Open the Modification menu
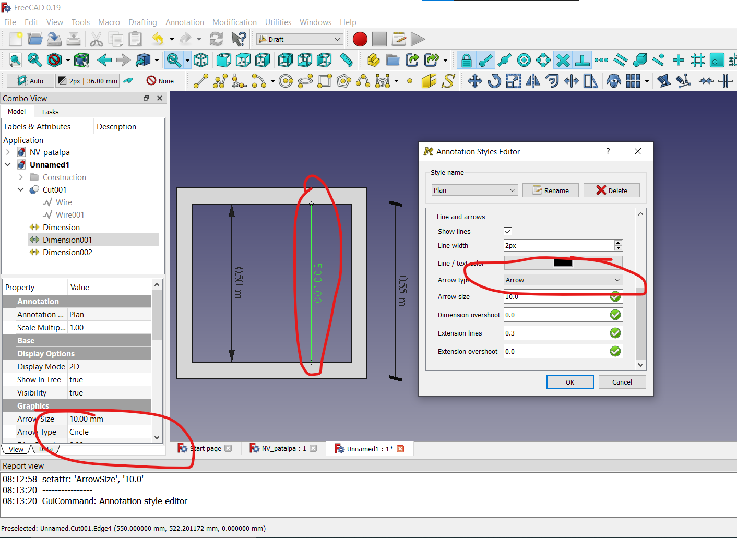Screen dimensions: 737x538 (x=234, y=22)
